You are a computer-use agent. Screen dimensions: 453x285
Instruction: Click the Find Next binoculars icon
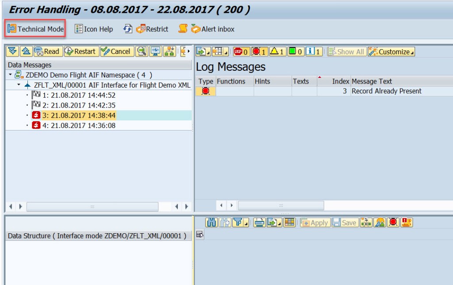tap(225, 222)
